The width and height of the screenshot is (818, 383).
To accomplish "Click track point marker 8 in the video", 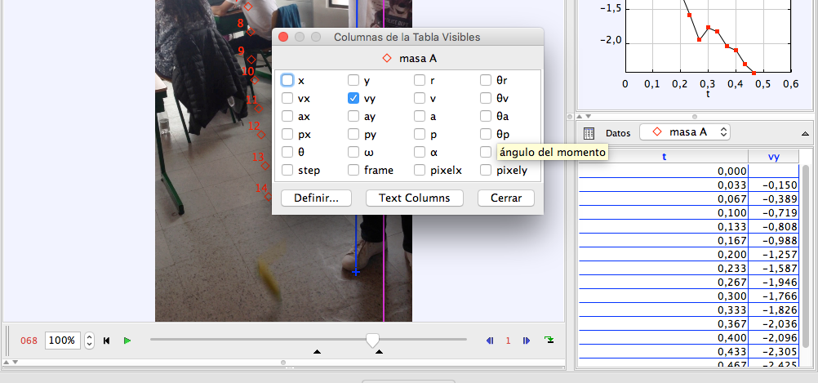I will point(251,32).
